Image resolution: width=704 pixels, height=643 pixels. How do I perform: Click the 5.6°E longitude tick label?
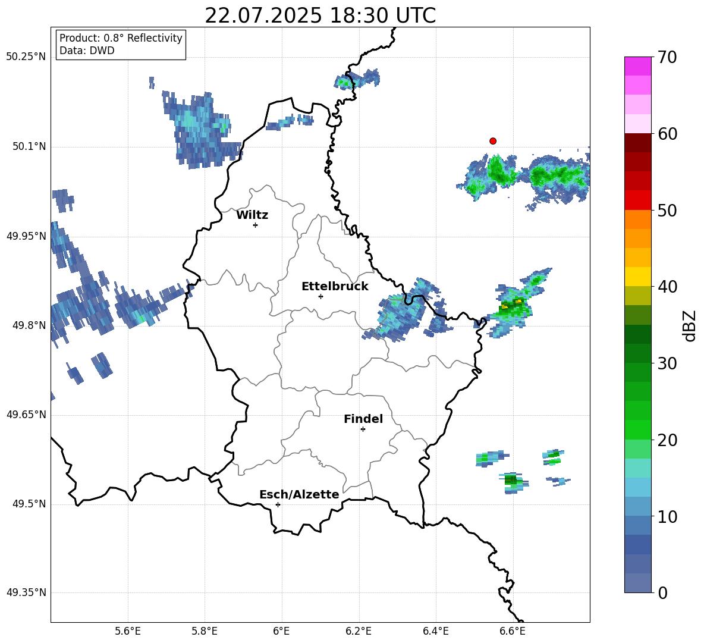(x=128, y=631)
